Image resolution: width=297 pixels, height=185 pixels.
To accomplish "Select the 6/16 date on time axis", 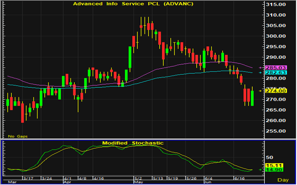I will point(240,178).
